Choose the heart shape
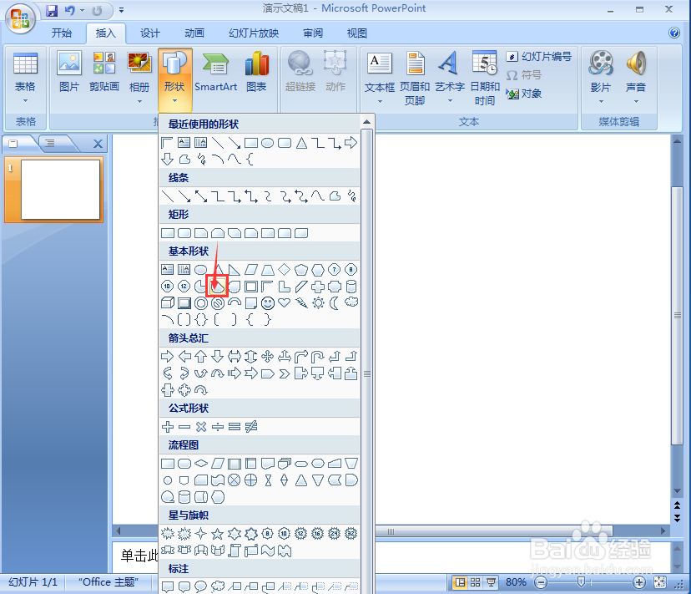The height and width of the screenshot is (594, 691). coord(285,302)
